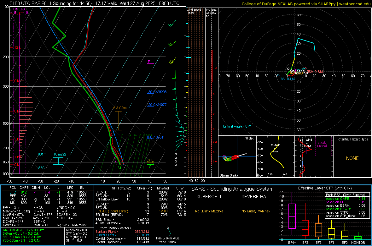Click the yellow LFC level label
Image resolution: width=372 pixels, height=246 pixels.
[x=150, y=160]
